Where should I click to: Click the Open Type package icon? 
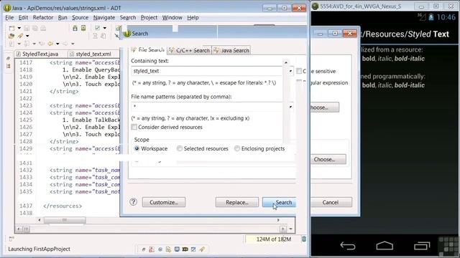(x=11, y=36)
